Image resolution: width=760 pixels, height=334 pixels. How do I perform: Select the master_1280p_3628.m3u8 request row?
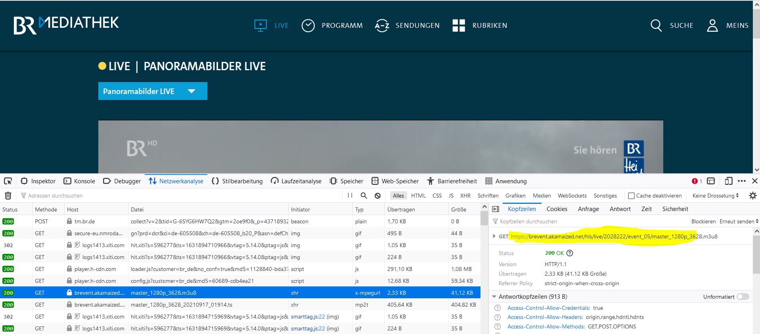240,293
